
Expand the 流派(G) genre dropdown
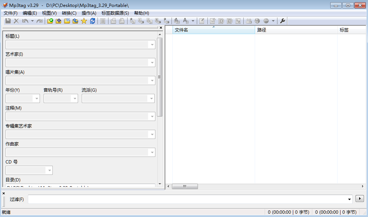(x=151, y=99)
